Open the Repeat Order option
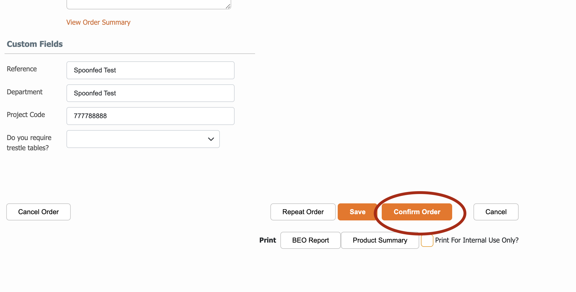The width and height of the screenshot is (576, 292). coord(303,212)
